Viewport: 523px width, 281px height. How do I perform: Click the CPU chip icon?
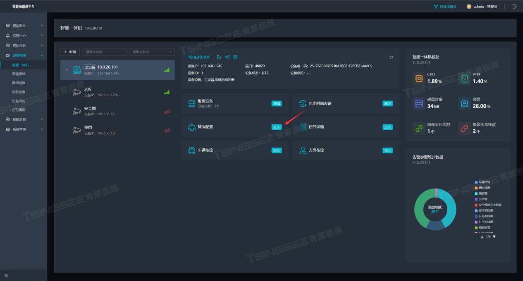point(419,79)
